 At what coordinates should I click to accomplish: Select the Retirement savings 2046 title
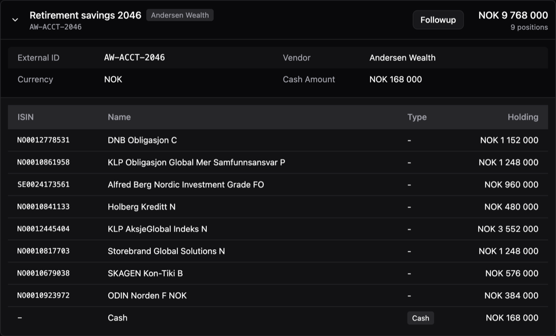tap(85, 15)
